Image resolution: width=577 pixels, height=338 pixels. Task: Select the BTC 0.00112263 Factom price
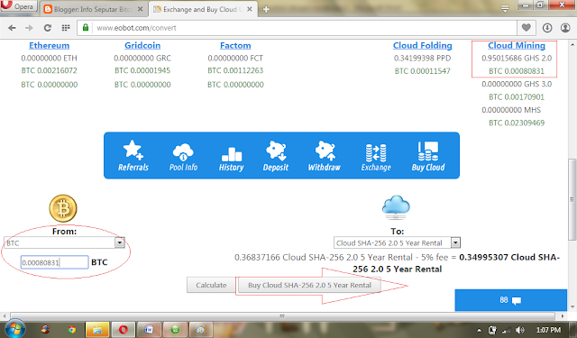pos(235,70)
